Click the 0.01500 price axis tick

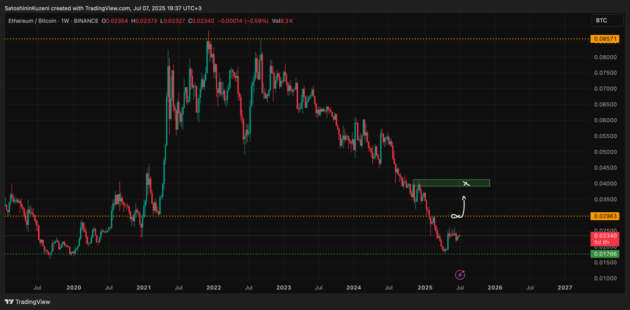click(x=605, y=263)
